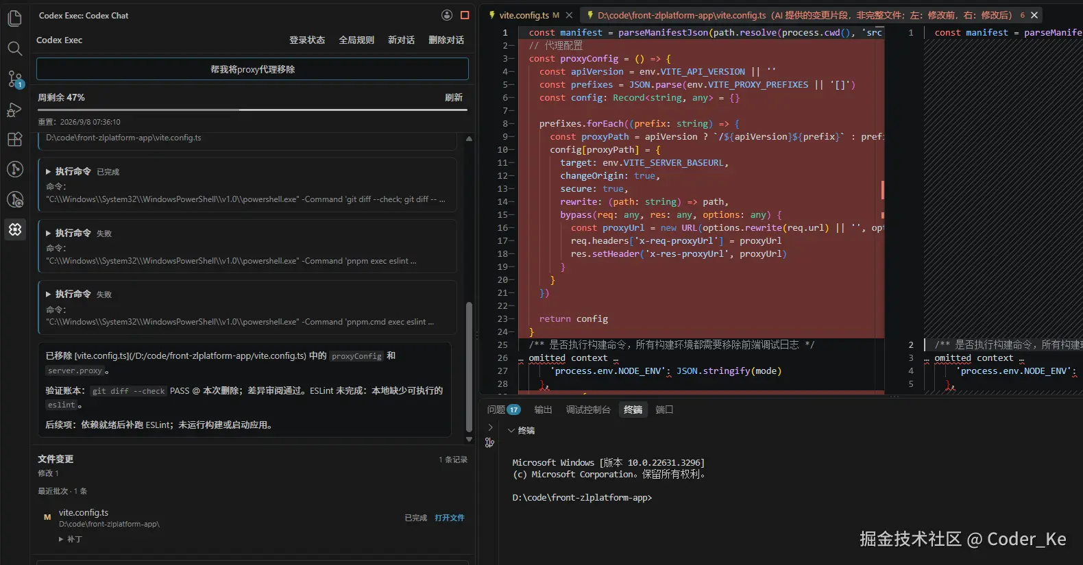Open Source Control view with badge 1
1083x565 pixels.
[x=15, y=79]
